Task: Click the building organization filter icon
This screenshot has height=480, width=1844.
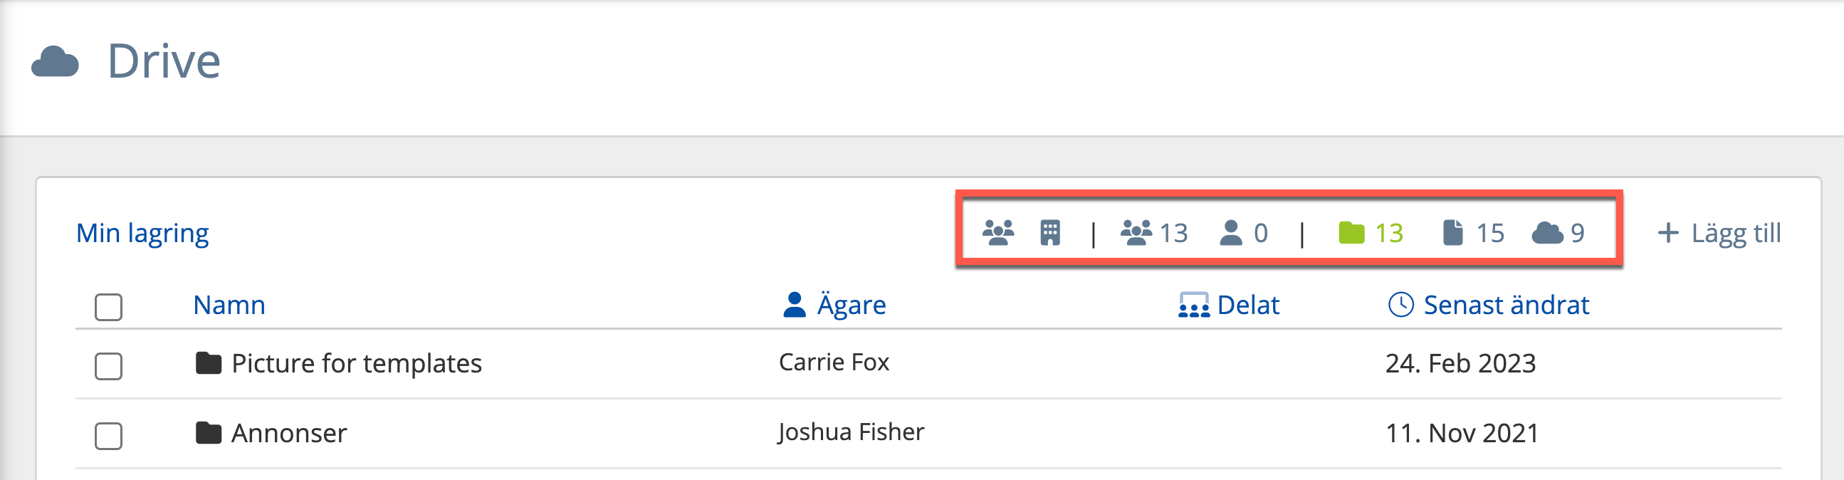Action: (1050, 233)
